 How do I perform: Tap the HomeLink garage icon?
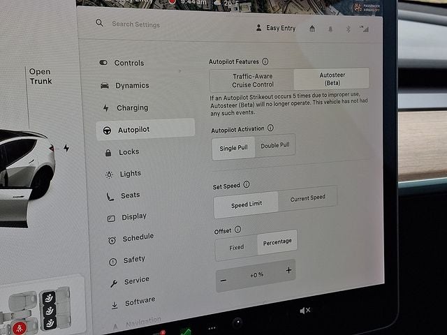coord(312,29)
